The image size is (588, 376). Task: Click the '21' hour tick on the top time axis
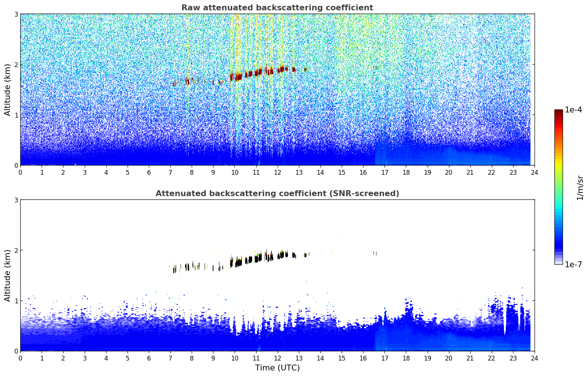[470, 172]
